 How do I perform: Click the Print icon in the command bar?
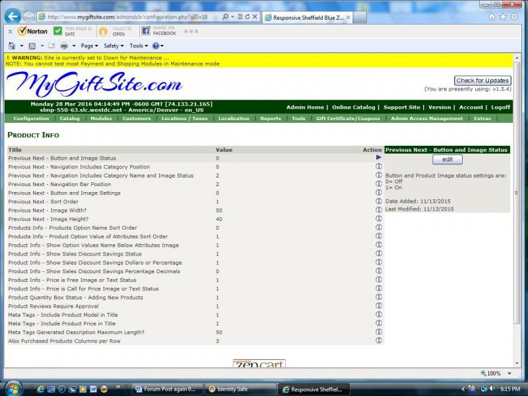coord(64,46)
